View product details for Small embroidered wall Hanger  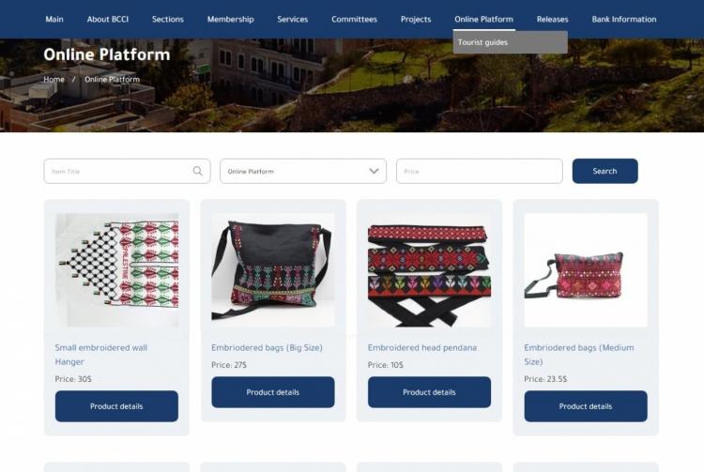(x=116, y=406)
